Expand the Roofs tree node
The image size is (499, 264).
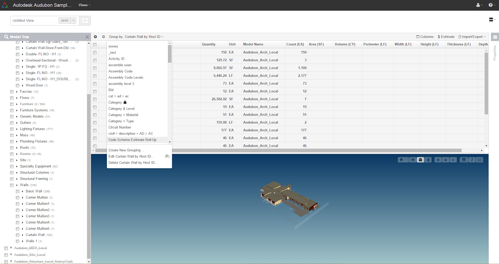point(17,148)
